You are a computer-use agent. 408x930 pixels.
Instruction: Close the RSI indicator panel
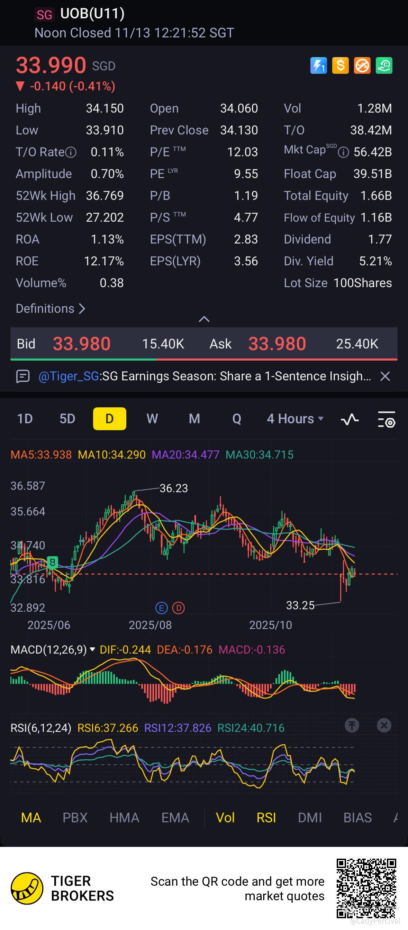click(384, 725)
